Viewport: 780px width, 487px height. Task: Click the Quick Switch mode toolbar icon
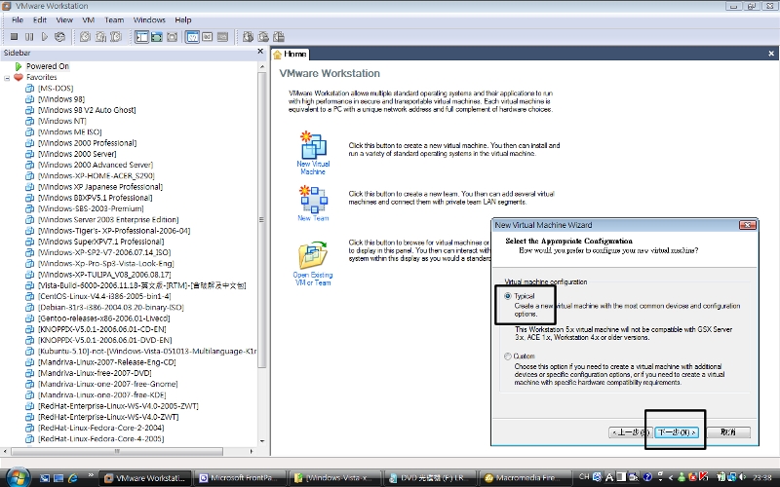(x=157, y=37)
